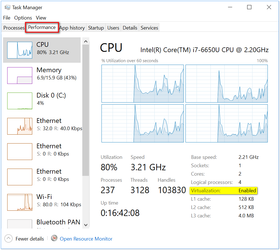The width and height of the screenshot is (280, 250).
Task: Open the View menu
Action: tap(41, 18)
